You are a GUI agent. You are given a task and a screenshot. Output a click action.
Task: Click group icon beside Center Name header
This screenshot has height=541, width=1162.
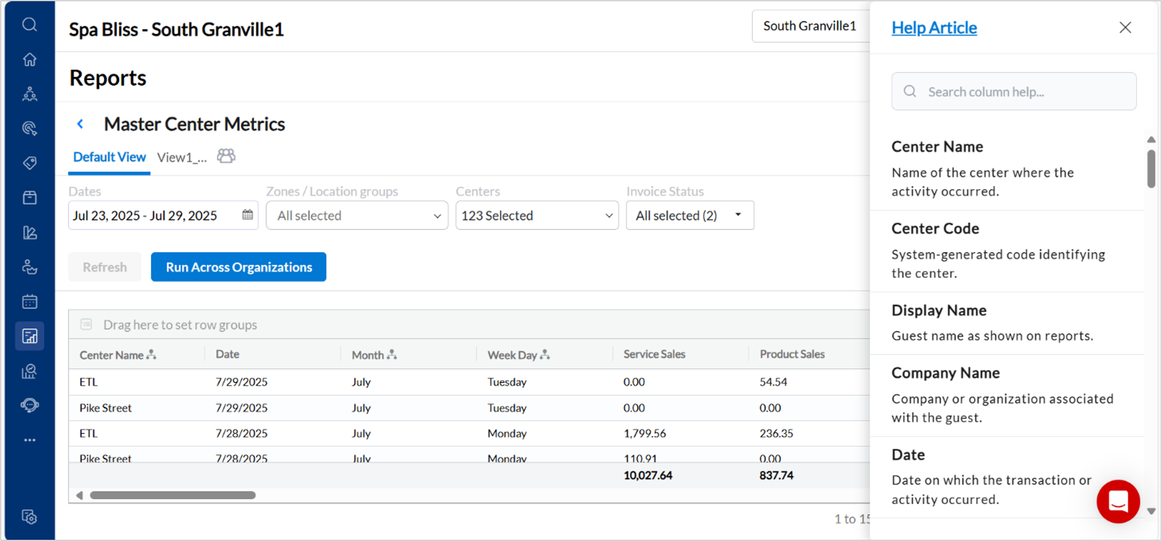point(151,355)
